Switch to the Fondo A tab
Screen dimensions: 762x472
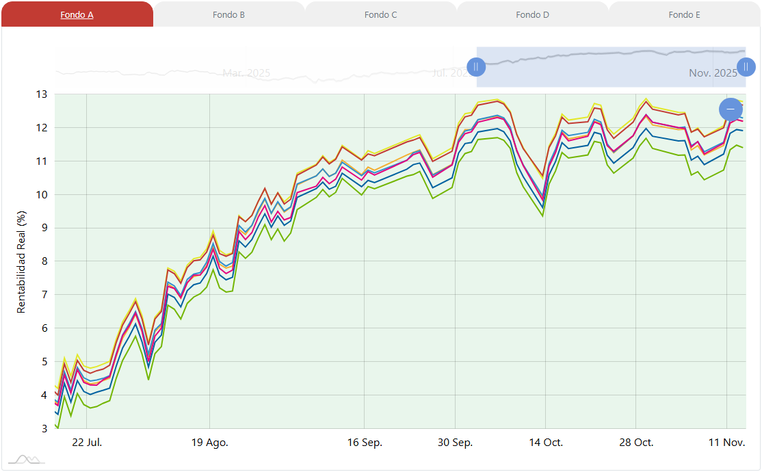pyautogui.click(x=77, y=14)
